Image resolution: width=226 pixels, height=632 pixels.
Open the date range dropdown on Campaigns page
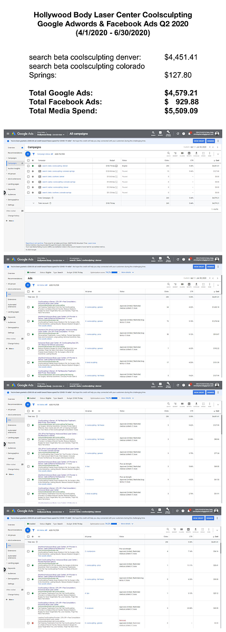[200, 147]
